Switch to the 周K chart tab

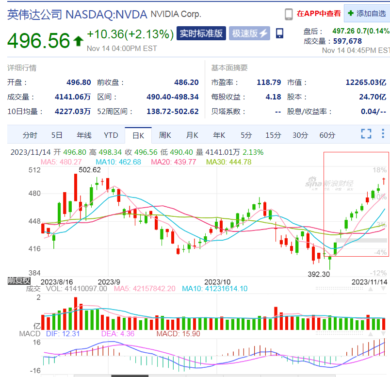coord(165,135)
